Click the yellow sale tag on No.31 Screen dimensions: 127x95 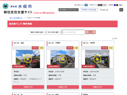click(x=111, y=48)
